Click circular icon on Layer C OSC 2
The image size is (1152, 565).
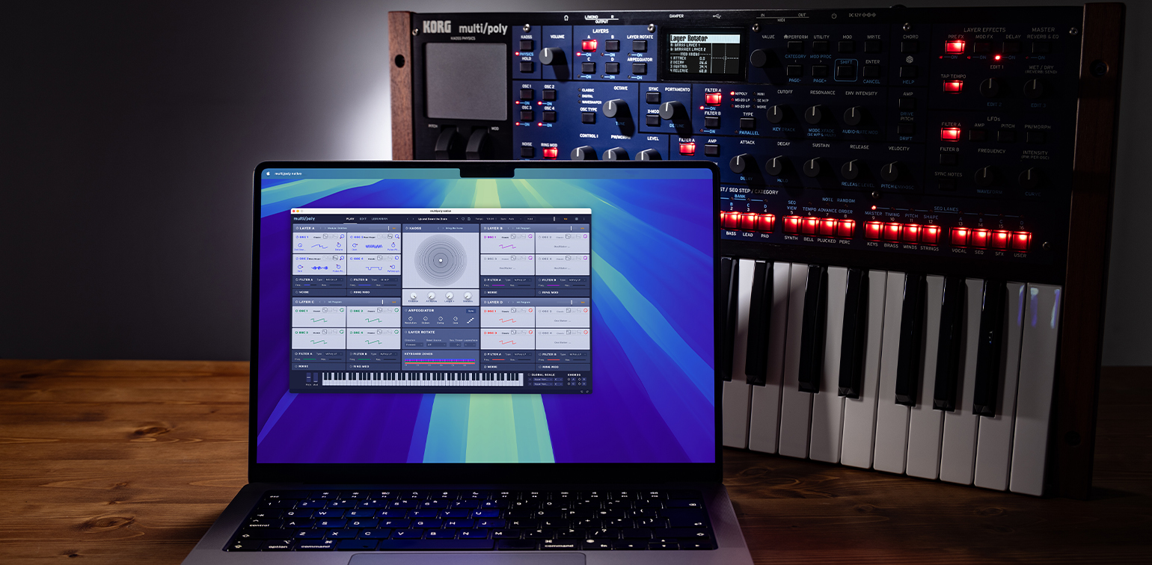[396, 310]
